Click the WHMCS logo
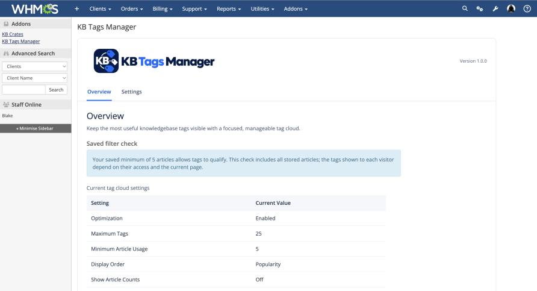 click(35, 8)
